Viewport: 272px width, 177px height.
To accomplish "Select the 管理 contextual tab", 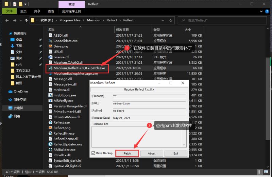I will (72, 4).
